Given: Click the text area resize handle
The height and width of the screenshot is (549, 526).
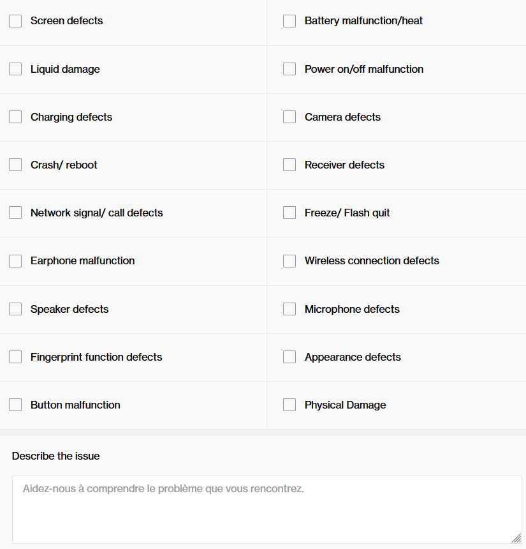Looking at the screenshot, I should point(516,538).
